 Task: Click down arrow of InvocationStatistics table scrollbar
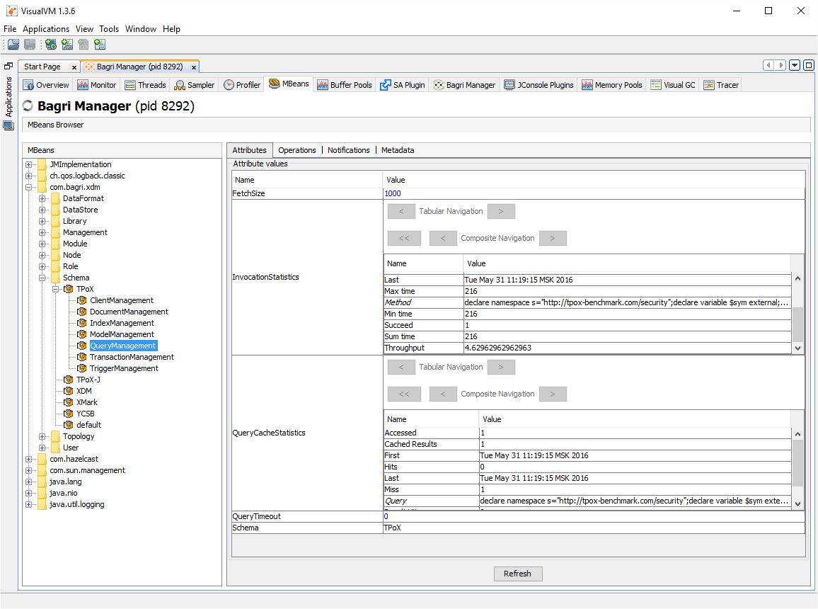pyautogui.click(x=797, y=348)
